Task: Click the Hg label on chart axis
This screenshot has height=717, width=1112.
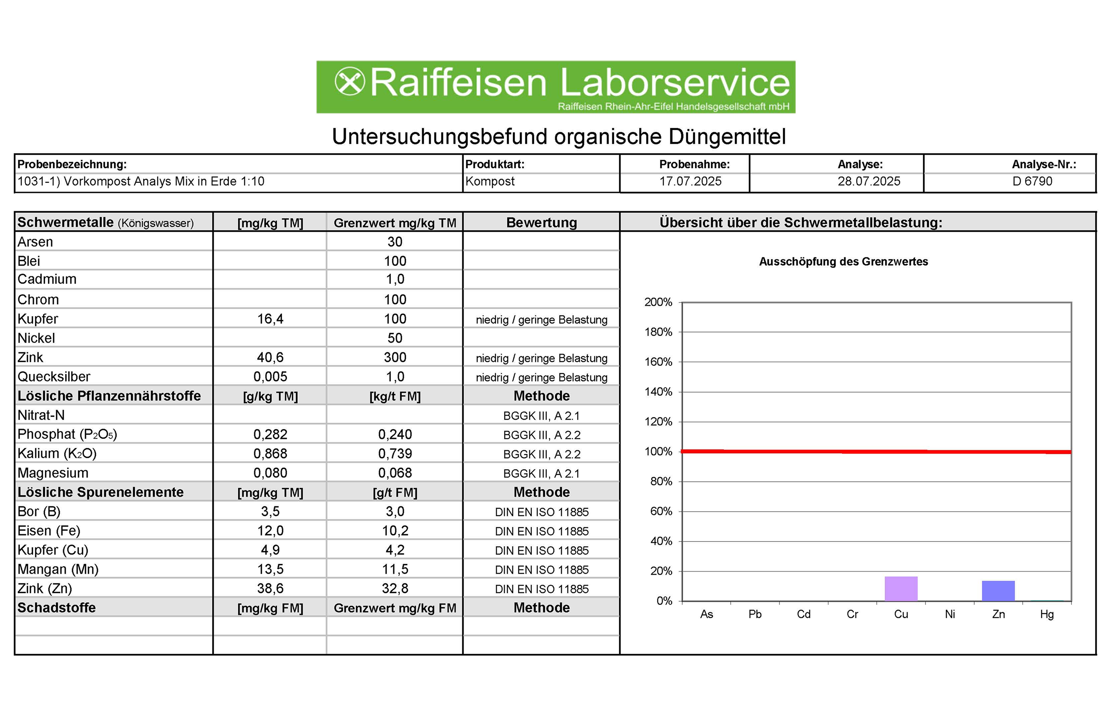Action: tap(1046, 614)
